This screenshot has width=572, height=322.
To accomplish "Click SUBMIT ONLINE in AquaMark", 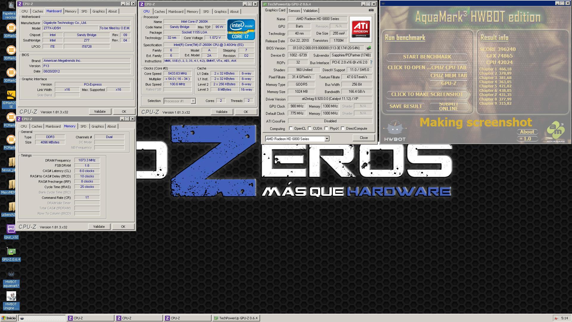I will coord(448,106).
